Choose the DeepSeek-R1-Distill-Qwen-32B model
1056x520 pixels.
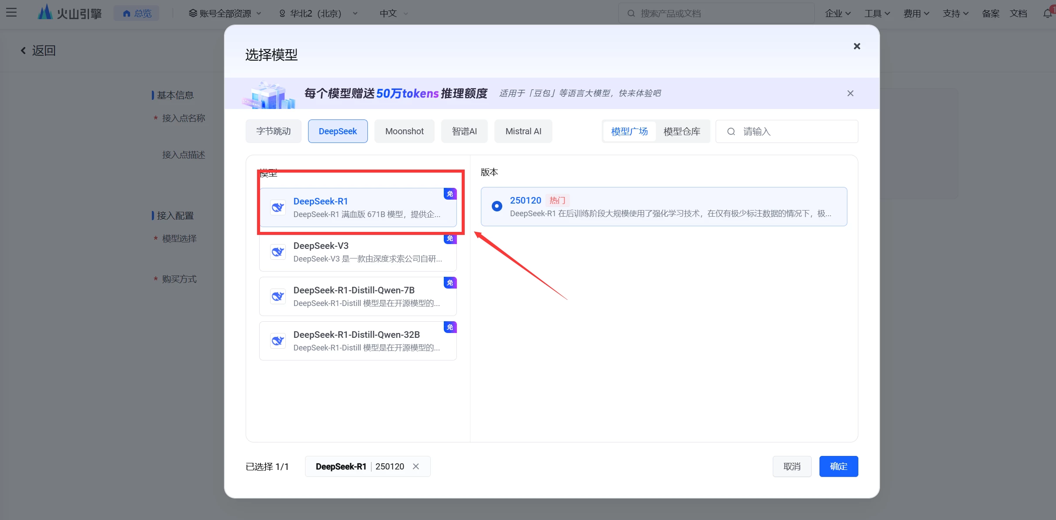pos(358,341)
